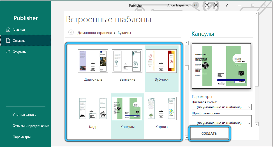The image size is (273, 147).
Task: Open the Главная page in sidebar
Action: (x=26, y=30)
